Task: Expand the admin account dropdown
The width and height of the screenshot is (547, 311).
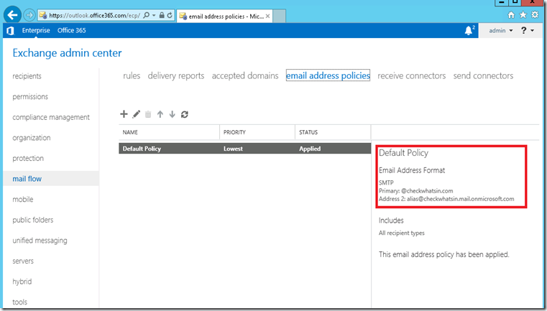Action: (x=500, y=31)
